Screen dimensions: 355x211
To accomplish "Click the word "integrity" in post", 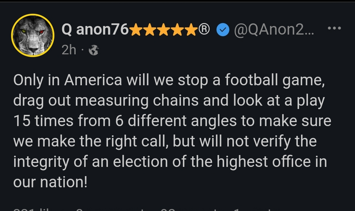I will (44, 162).
